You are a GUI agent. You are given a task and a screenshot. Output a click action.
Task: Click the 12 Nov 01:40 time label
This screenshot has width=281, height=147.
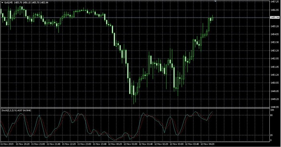(146, 144)
